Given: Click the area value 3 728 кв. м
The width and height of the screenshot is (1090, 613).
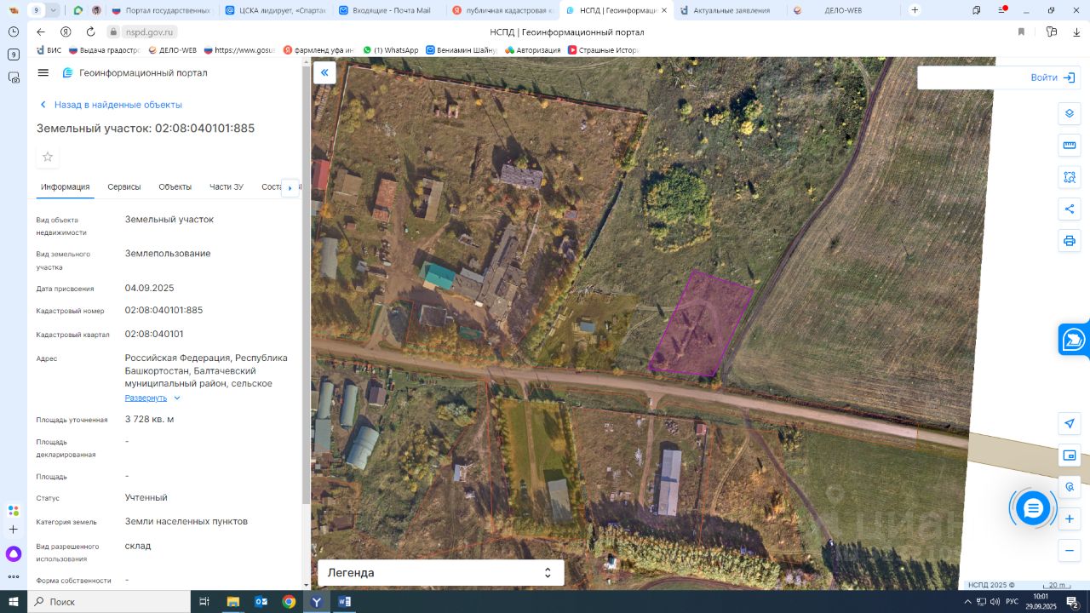Looking at the screenshot, I should (x=150, y=420).
